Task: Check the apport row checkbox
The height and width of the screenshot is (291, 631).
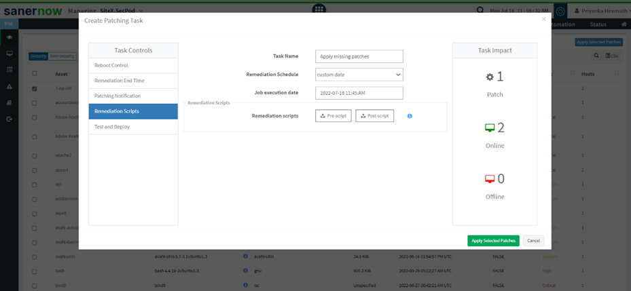Action: pos(34,170)
